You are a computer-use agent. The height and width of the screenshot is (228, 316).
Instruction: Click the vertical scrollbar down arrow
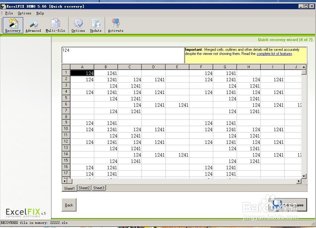coord(304,176)
